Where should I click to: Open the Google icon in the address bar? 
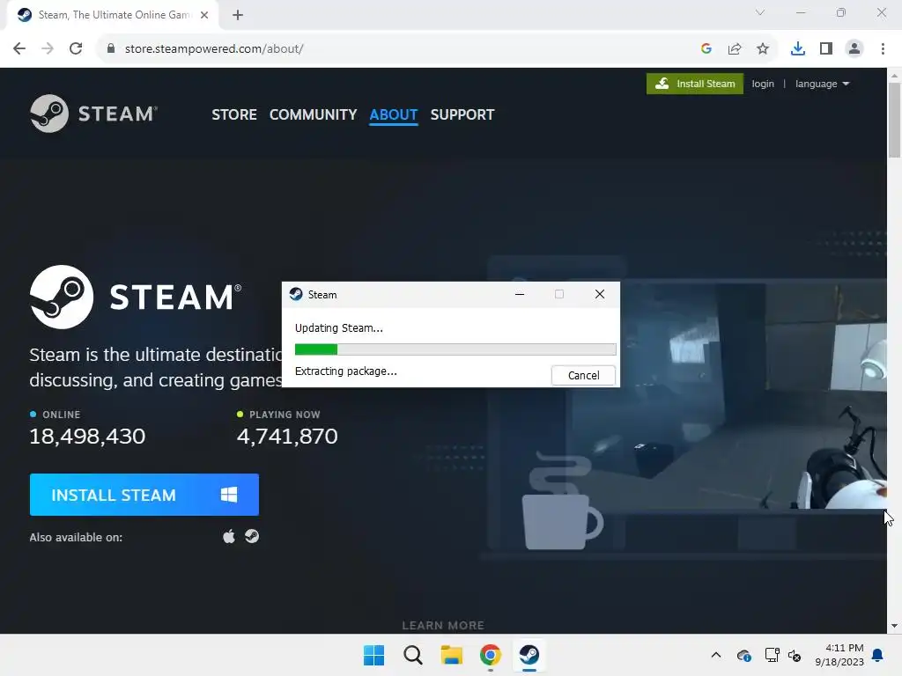tap(706, 49)
